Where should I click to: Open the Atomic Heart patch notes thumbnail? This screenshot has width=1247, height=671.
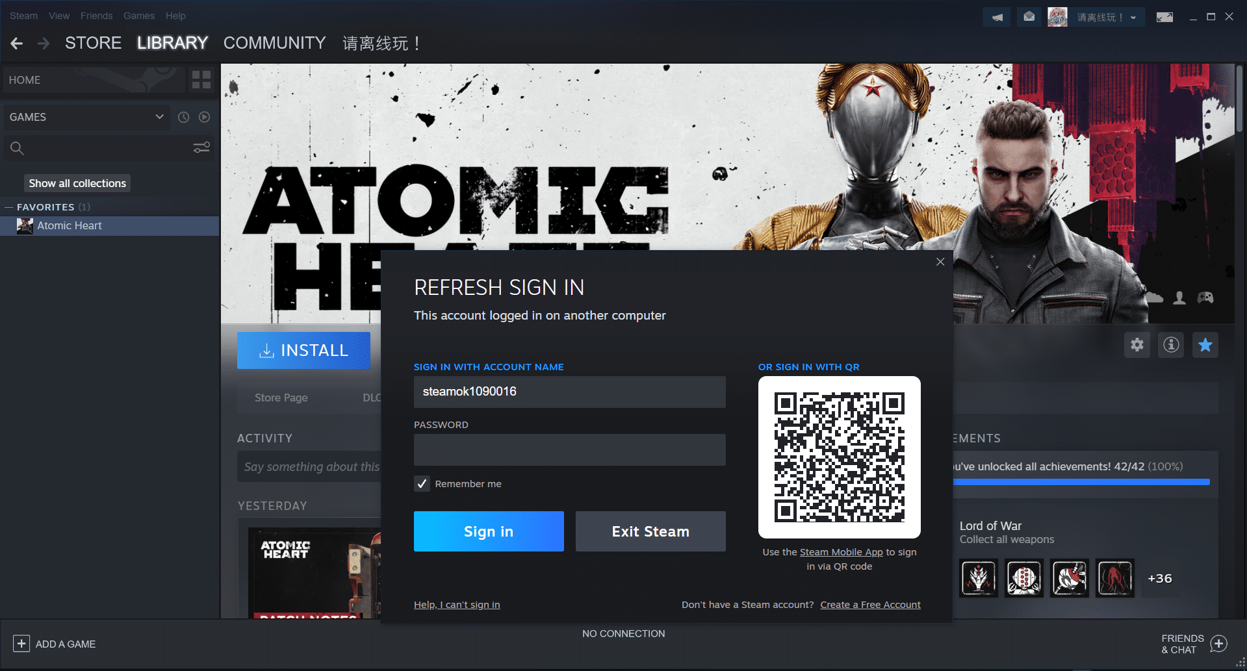(315, 572)
